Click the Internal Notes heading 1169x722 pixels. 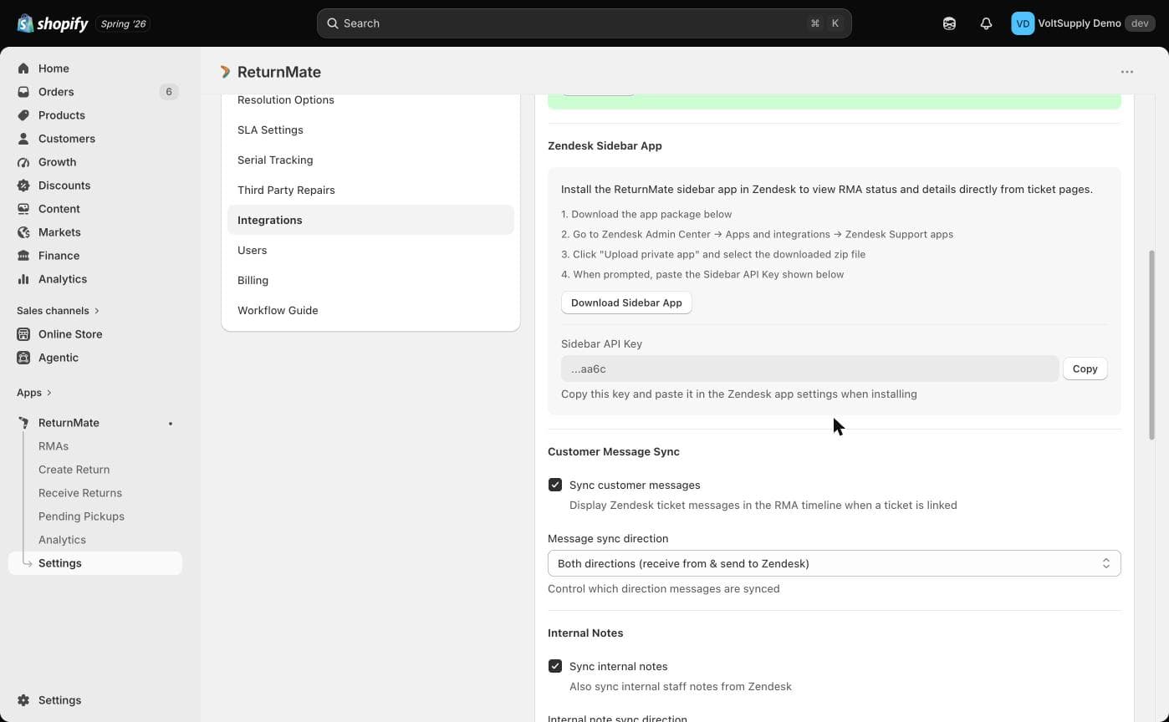coord(585,633)
